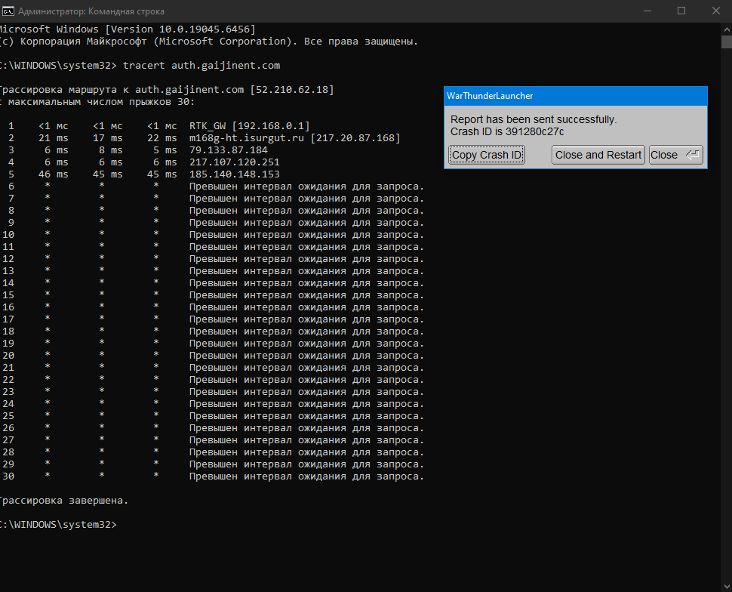Click the IP address 185.140.148.153
Screen dimensions: 732x592
(234, 174)
